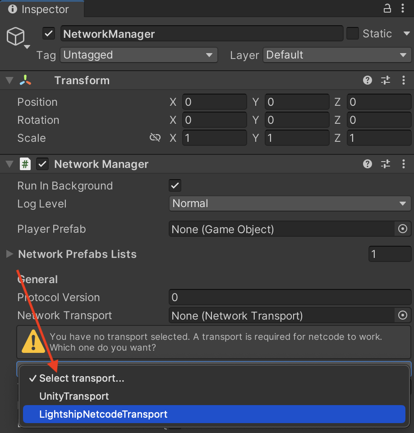Select UnityTransport as the transport

point(74,396)
